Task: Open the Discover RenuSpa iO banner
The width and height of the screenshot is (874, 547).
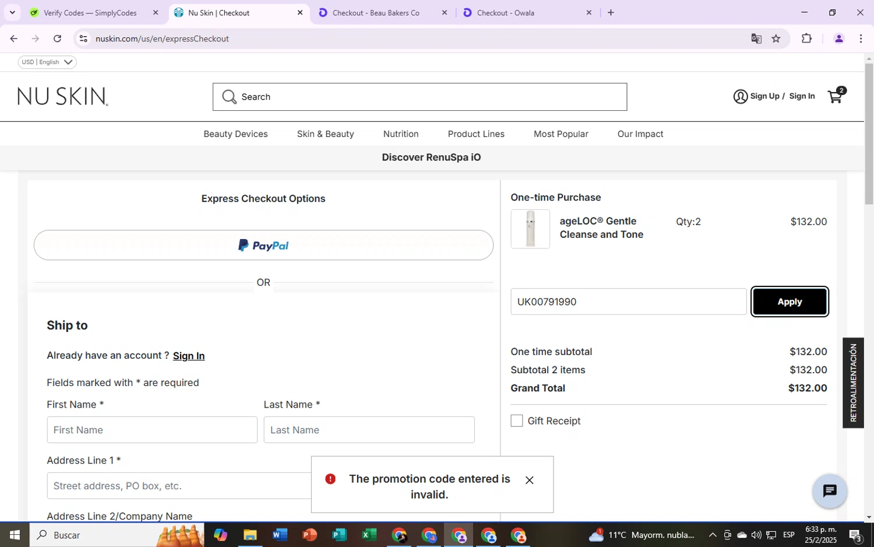Action: (x=431, y=157)
